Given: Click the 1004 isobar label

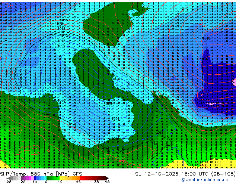Looking at the screenshot, I should point(116,119).
